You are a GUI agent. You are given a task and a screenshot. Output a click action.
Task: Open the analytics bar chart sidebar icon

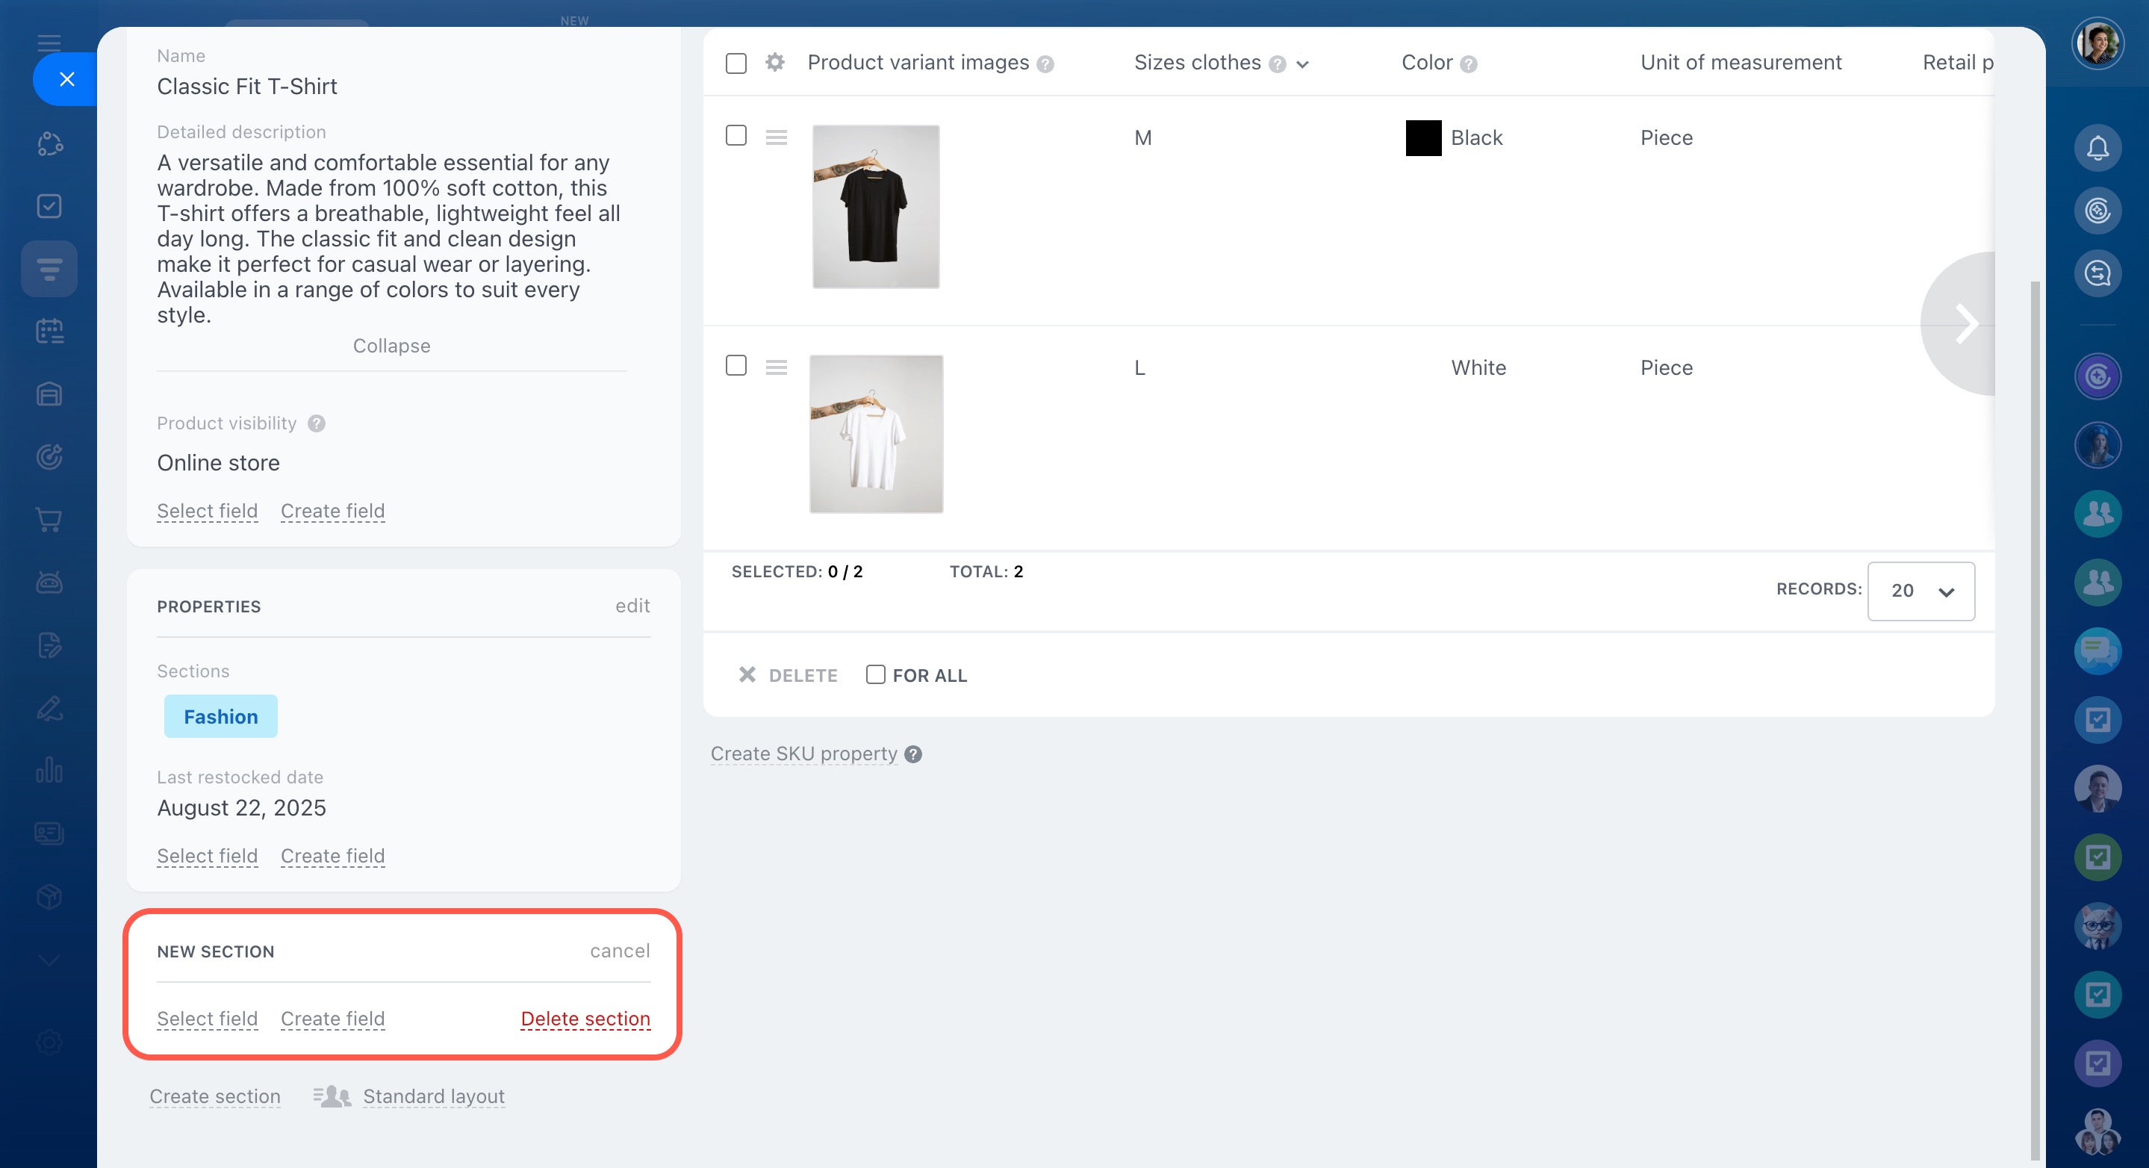pos(49,770)
